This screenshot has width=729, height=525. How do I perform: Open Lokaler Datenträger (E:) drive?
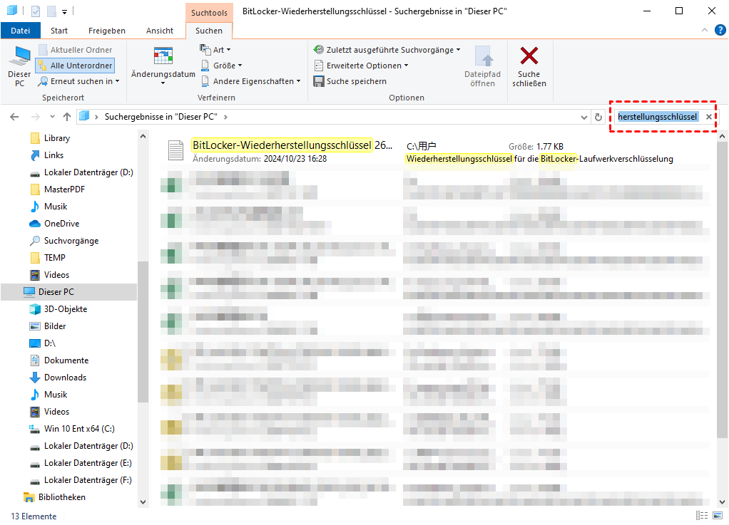click(x=88, y=463)
